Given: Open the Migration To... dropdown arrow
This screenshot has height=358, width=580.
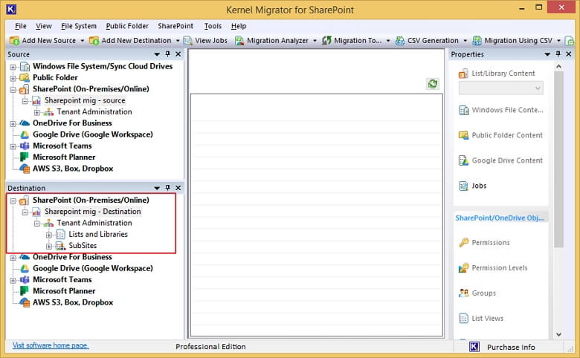Looking at the screenshot, I should [x=388, y=41].
